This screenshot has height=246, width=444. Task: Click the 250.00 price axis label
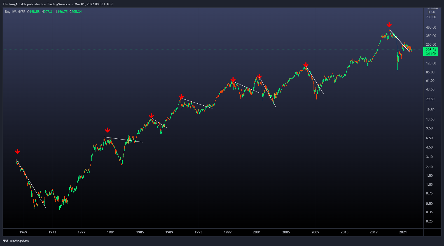[431, 45]
